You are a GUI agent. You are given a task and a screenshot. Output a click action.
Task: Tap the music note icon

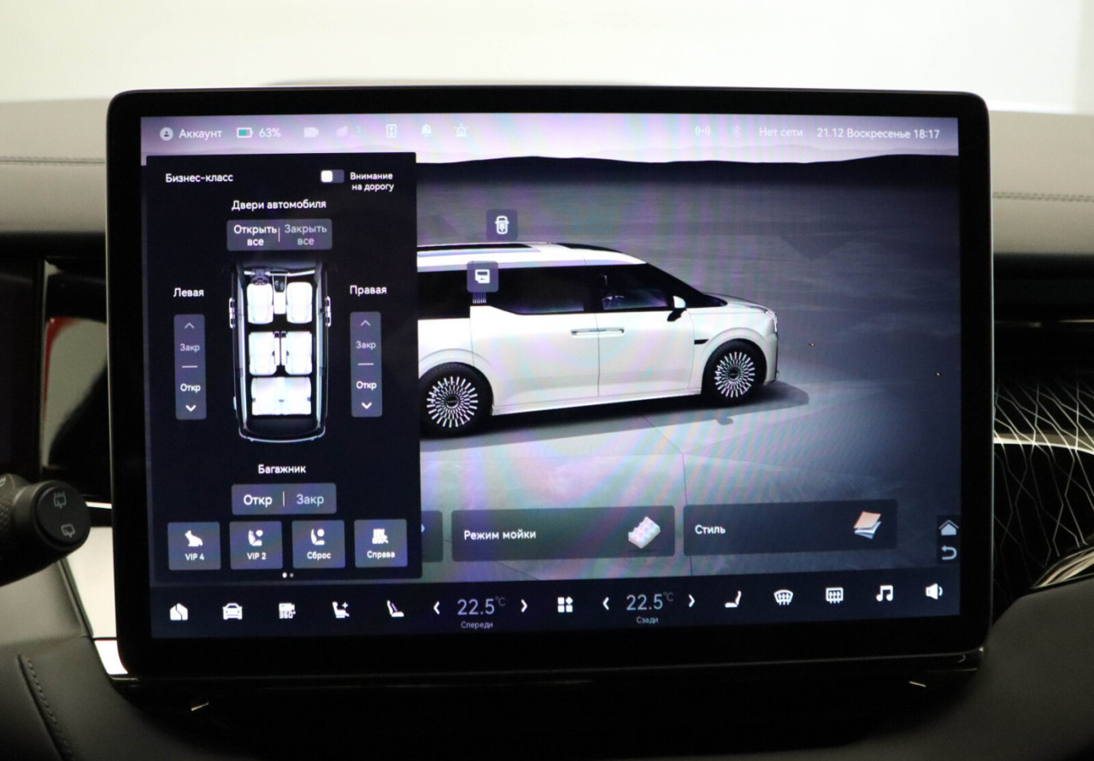coord(885,593)
